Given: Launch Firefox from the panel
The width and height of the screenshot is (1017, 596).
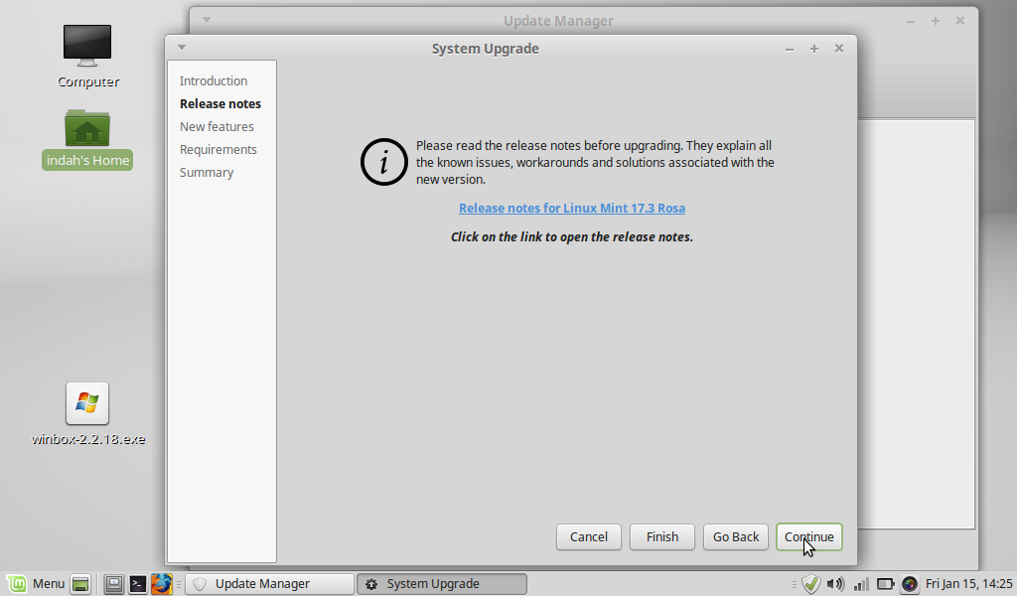Looking at the screenshot, I should [162, 584].
